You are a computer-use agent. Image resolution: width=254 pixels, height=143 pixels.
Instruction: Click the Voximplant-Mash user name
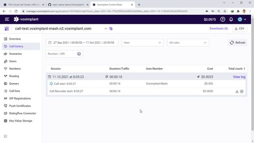coord(157,84)
